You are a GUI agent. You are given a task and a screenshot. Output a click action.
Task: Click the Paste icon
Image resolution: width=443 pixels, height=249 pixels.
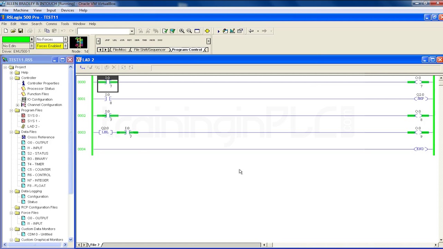[x=54, y=31]
